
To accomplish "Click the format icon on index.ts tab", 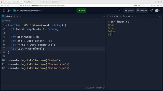I will pyautogui.click(x=15, y=16).
